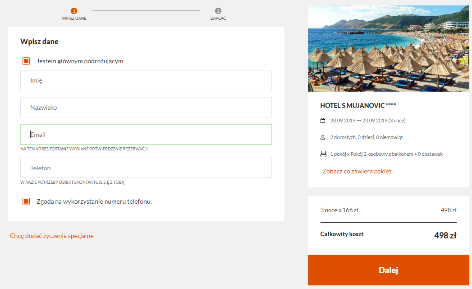Click the email confirmation hint text
472x289 pixels.
[x=84, y=149]
